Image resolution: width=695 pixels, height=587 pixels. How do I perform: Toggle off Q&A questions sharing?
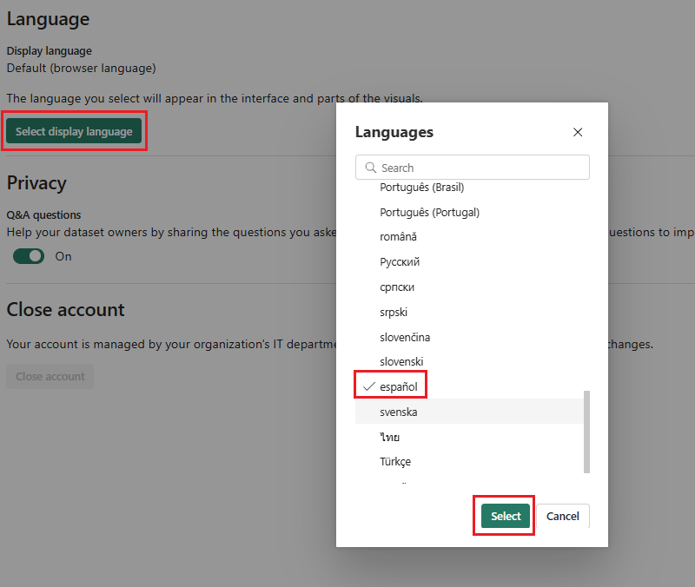coord(28,256)
